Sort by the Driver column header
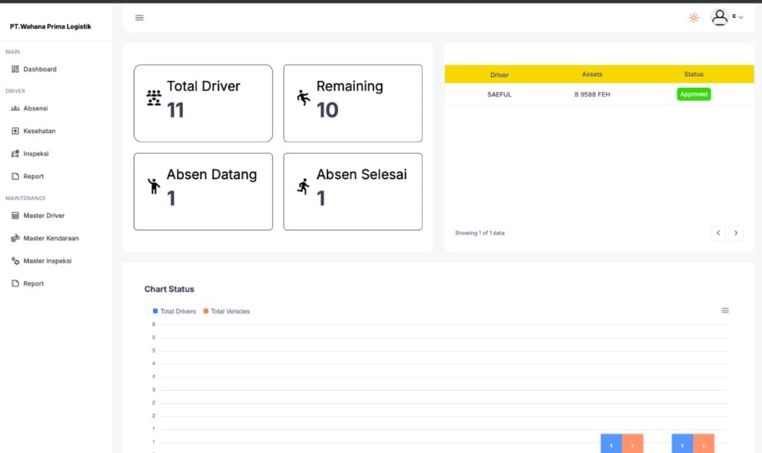Image resolution: width=762 pixels, height=453 pixels. coord(499,75)
